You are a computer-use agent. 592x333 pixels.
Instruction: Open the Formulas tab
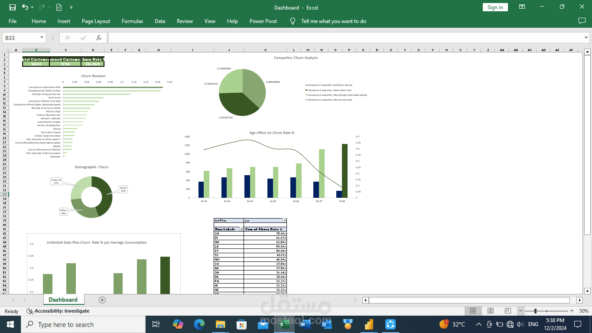(132, 21)
